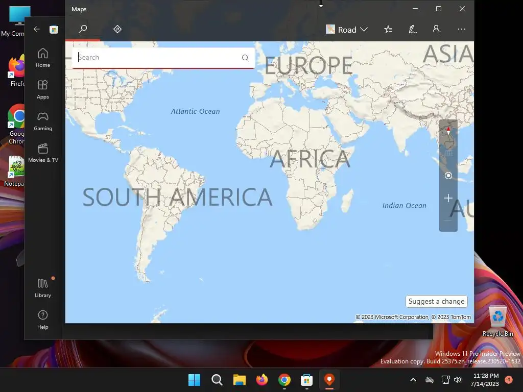Open network status tray icon
Image resolution: width=523 pixels, height=392 pixels.
point(445,380)
